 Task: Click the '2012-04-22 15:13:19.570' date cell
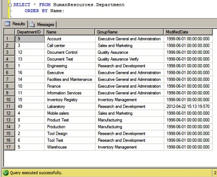tap(188, 106)
